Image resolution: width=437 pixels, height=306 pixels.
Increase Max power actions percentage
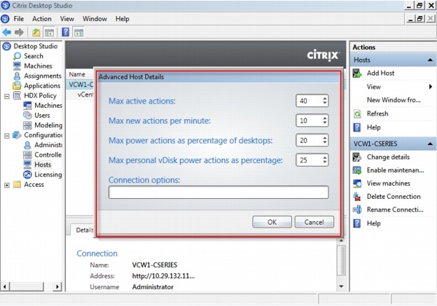[x=325, y=138]
